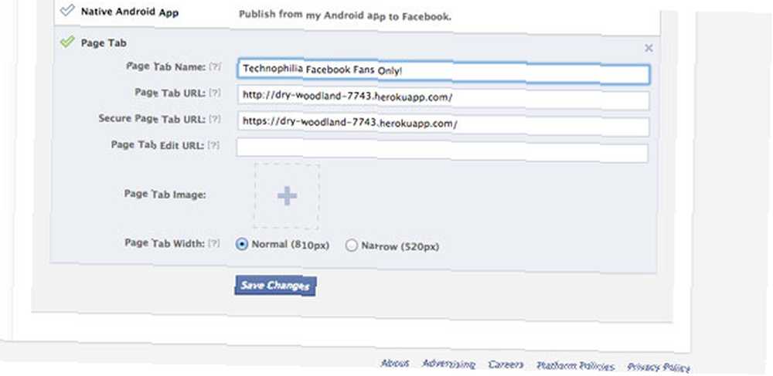Image resolution: width=773 pixels, height=376 pixels.
Task: Show help for Secure Page Tab URL
Action: (x=214, y=119)
